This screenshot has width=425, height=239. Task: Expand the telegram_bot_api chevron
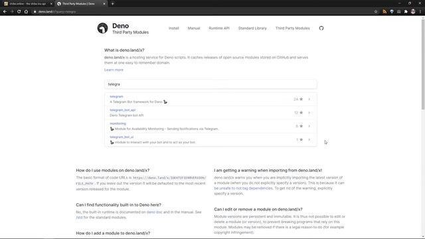[309, 113]
